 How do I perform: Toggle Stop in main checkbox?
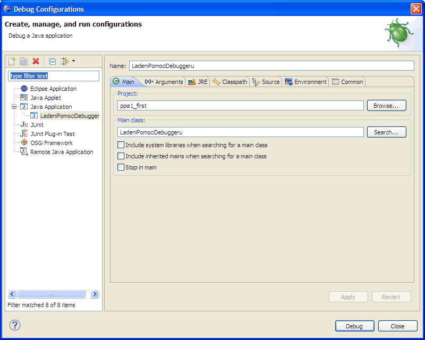click(x=121, y=167)
